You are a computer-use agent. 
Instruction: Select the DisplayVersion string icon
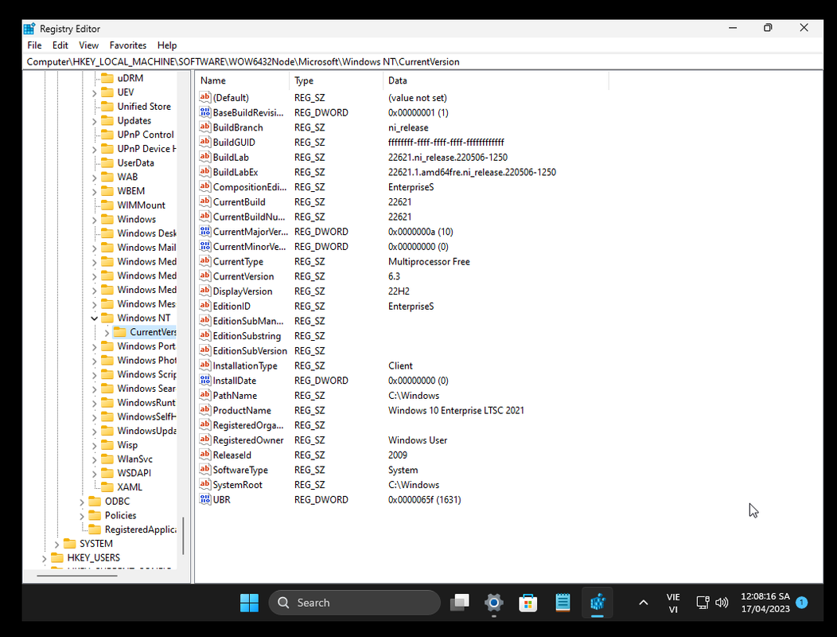205,291
